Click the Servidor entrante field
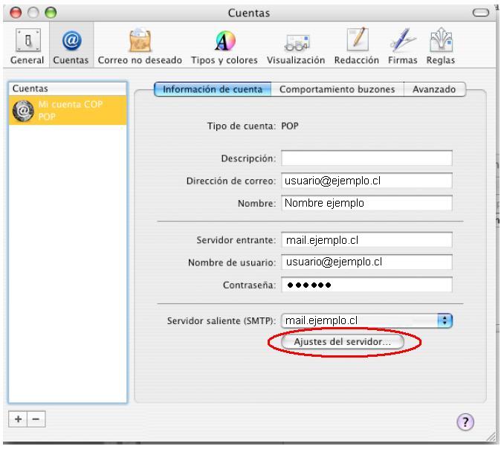This screenshot has width=504, height=449. point(366,240)
